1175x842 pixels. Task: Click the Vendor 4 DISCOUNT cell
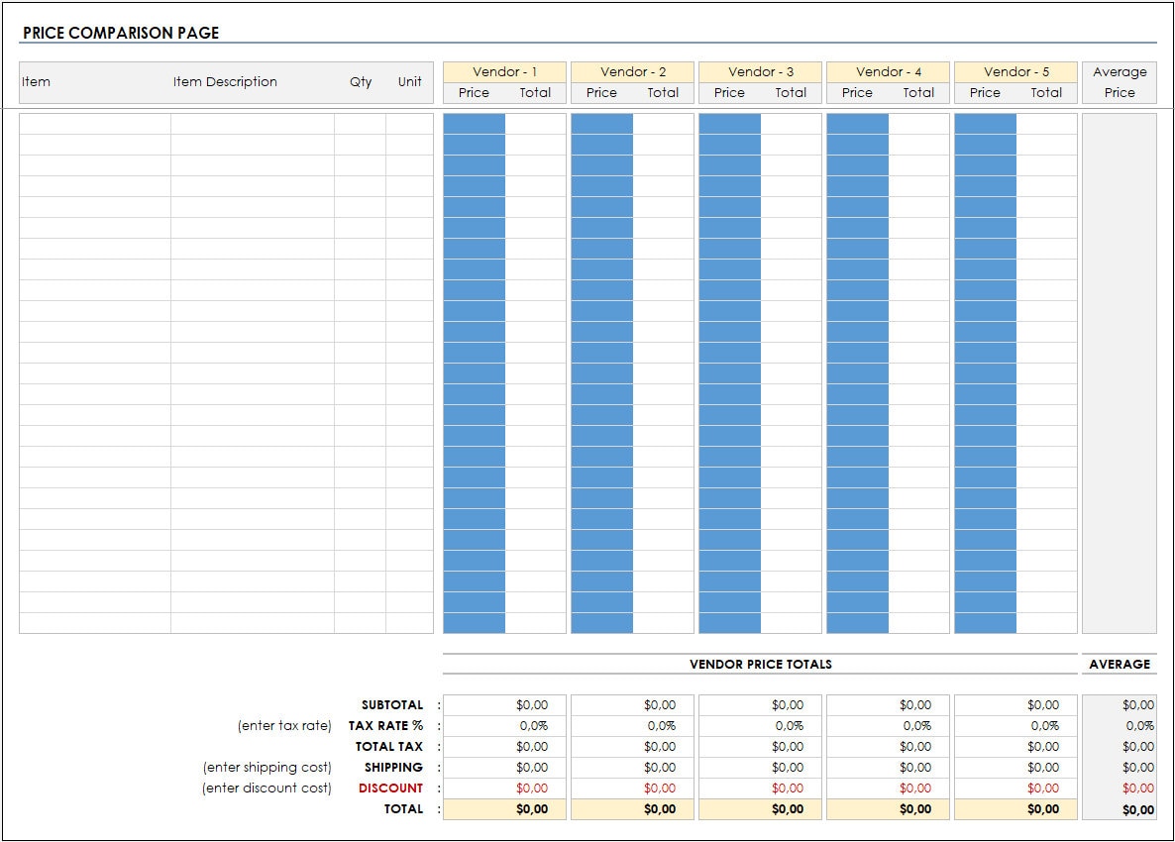click(x=889, y=788)
